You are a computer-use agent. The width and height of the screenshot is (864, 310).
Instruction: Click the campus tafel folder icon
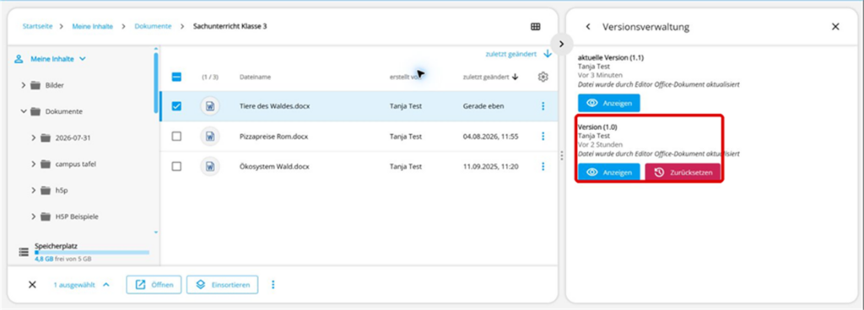(x=46, y=163)
